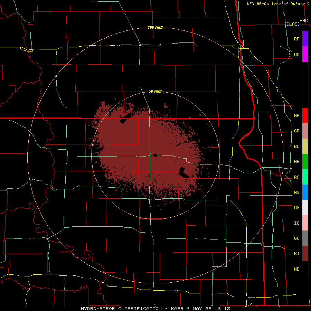Select the IC pink legend swatch
Viewport: 311px width, 311px height.
(x=305, y=223)
